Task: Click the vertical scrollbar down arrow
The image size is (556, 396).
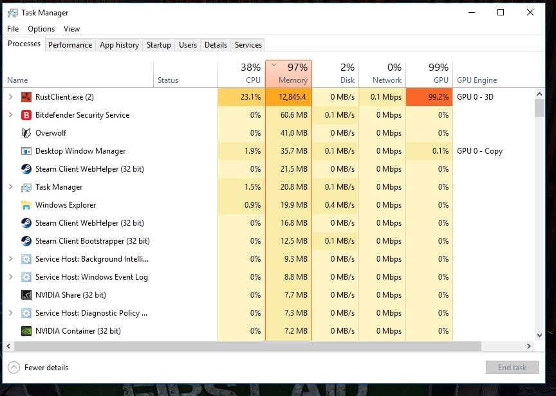Action: tap(539, 335)
